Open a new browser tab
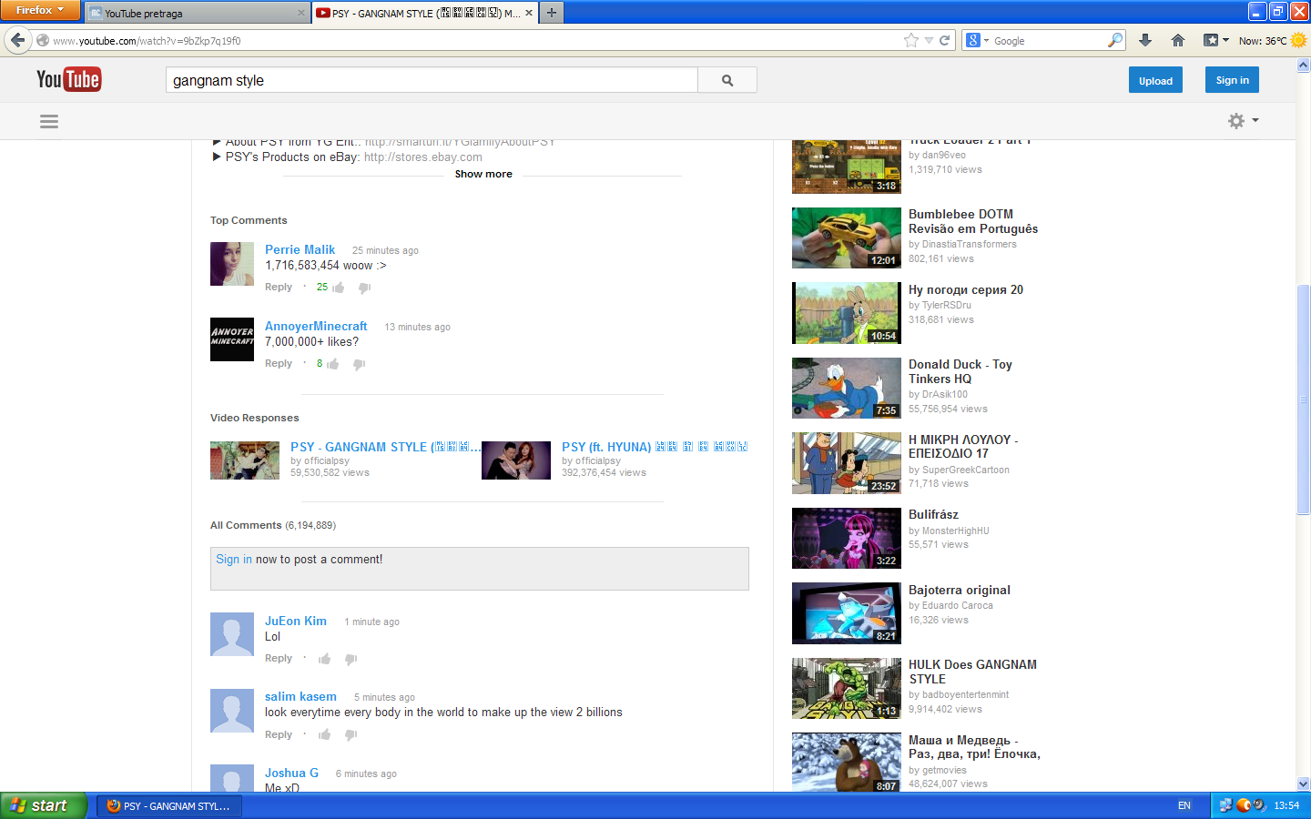The image size is (1311, 819). pos(552,13)
